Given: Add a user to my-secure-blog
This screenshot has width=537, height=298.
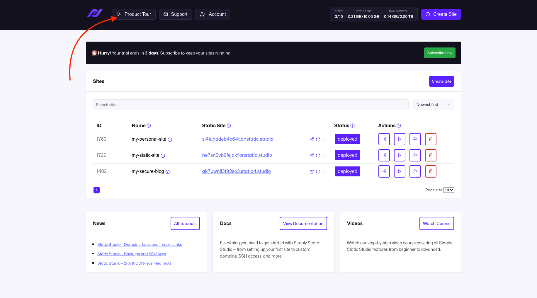Looking at the screenshot, I should pyautogui.click(x=415, y=171).
